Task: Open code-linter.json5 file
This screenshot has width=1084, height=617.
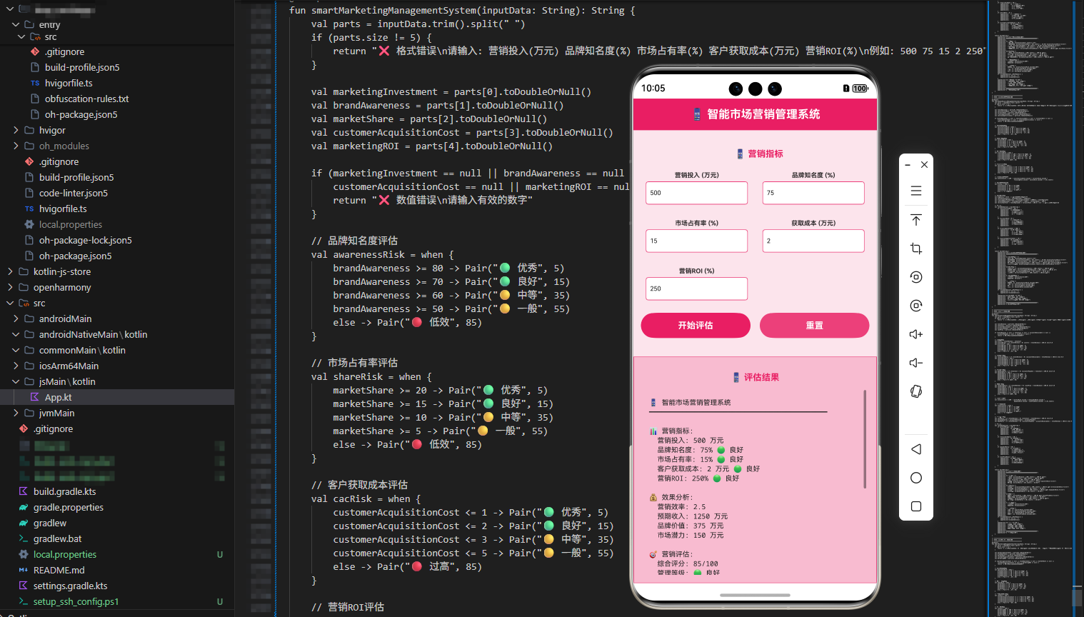Action: 74,193
